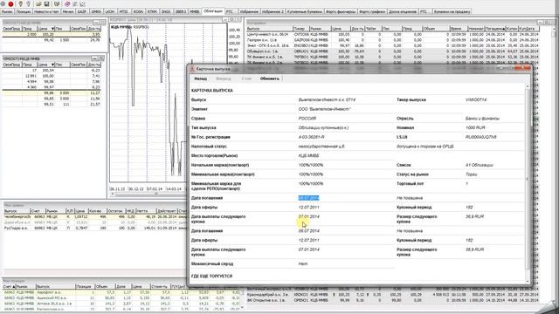This screenshot has height=314, width=559.
Task: Click the save floppy disk toolbar icon
Action: click(46, 3)
